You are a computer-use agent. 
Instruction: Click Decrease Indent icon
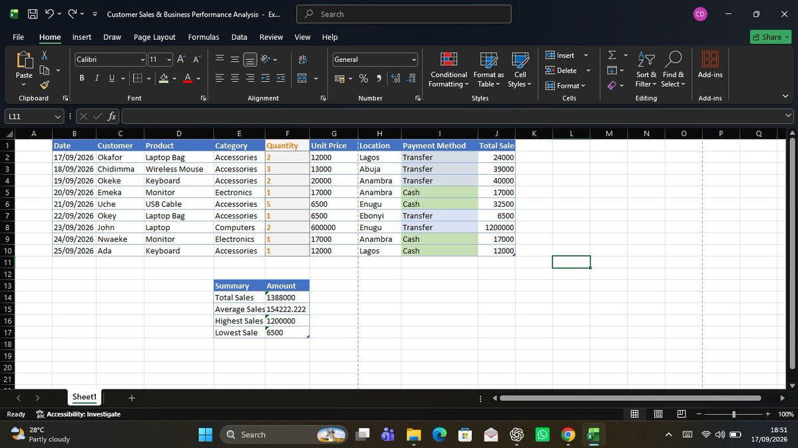pos(265,78)
